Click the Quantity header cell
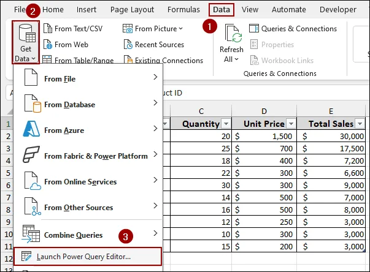The height and width of the screenshot is (272, 370). pos(201,124)
